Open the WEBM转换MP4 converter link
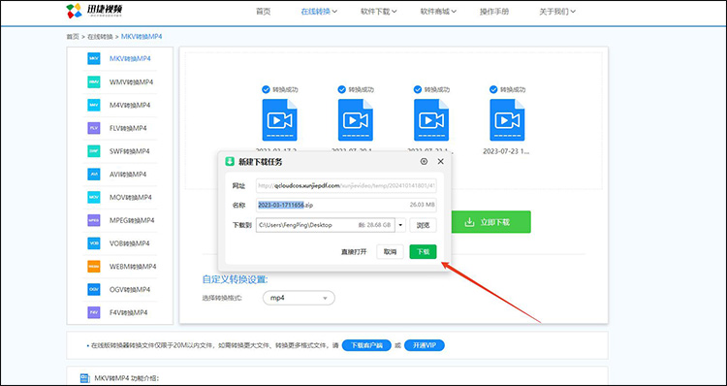 click(x=133, y=267)
